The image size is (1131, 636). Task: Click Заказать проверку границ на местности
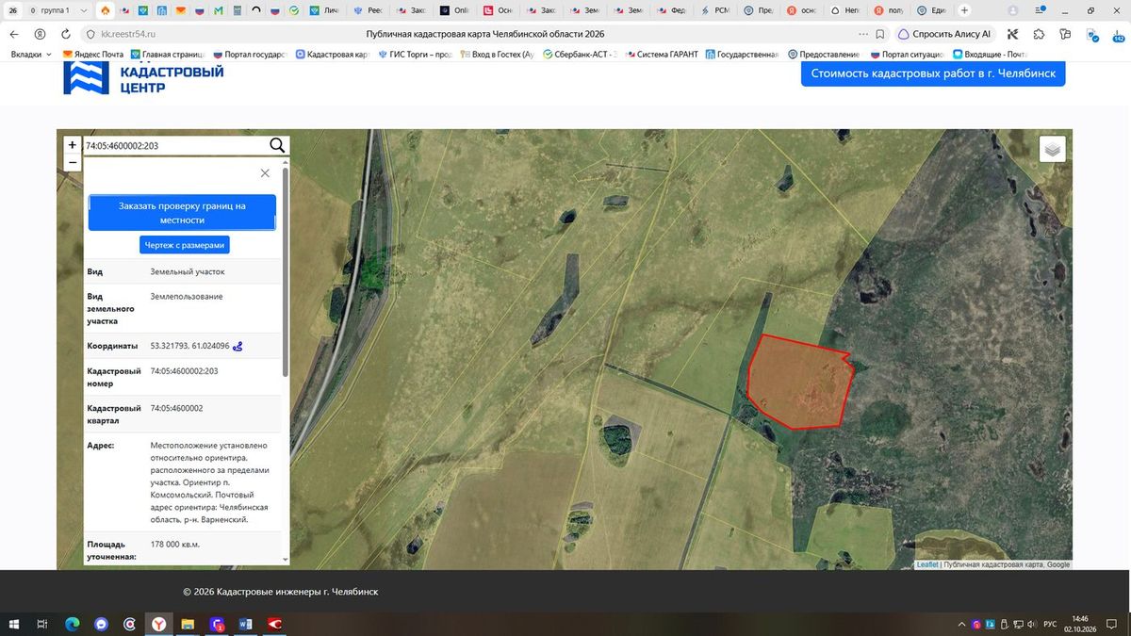(182, 213)
